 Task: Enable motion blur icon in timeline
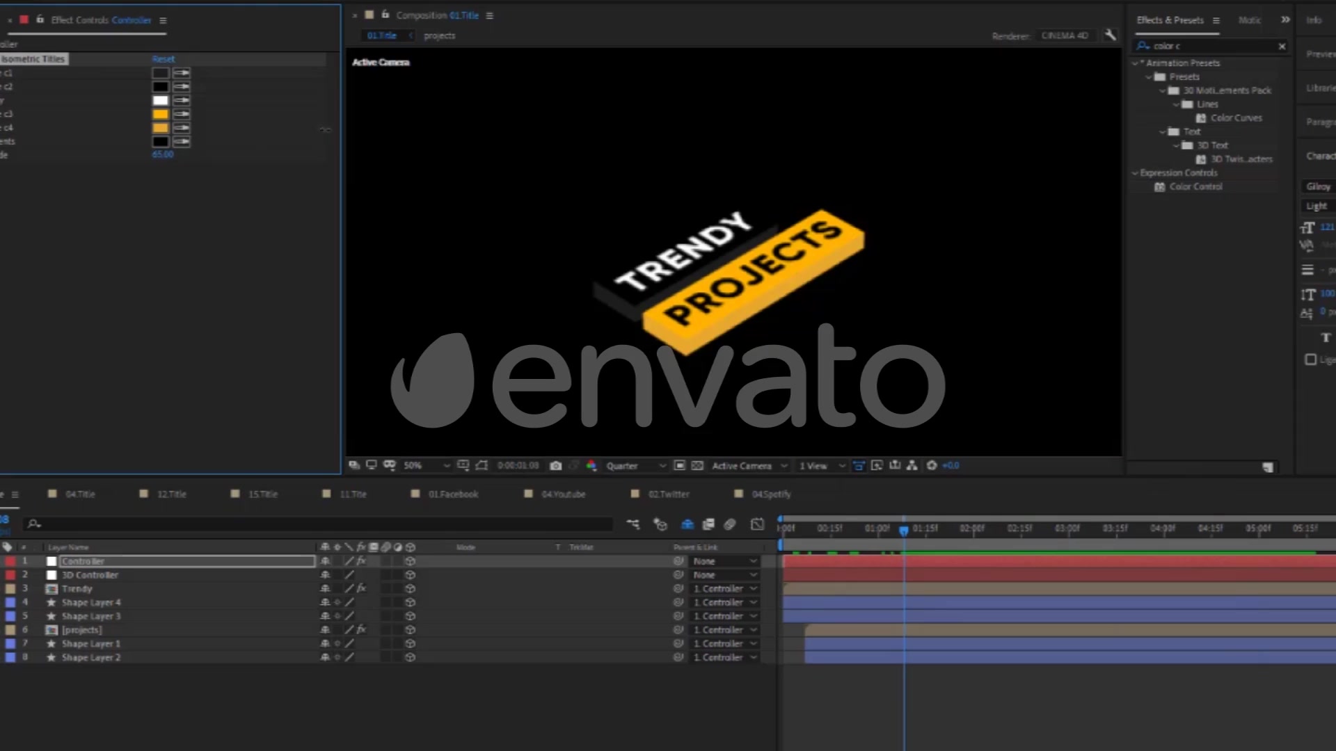(730, 524)
